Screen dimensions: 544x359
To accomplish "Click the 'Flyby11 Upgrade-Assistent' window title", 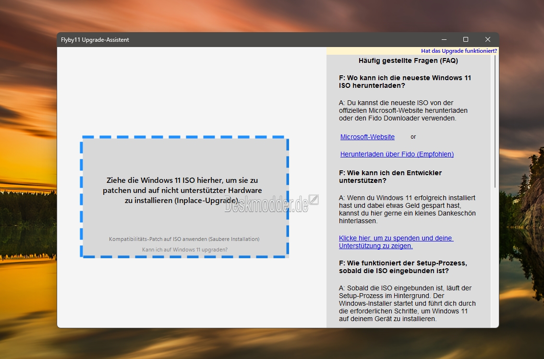I will click(95, 40).
